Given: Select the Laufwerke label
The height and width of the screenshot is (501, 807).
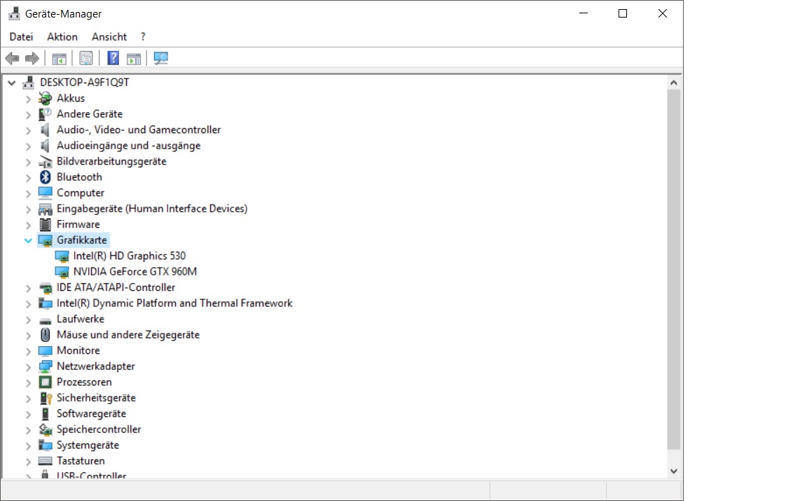Looking at the screenshot, I should pos(81,320).
